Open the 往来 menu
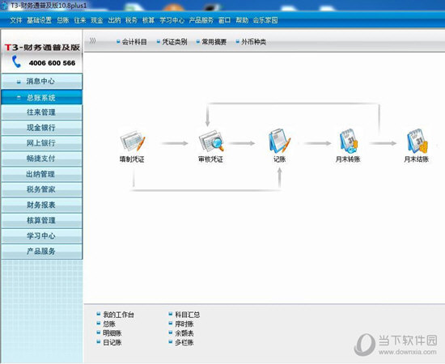This screenshot has width=445, height=364. [x=80, y=20]
